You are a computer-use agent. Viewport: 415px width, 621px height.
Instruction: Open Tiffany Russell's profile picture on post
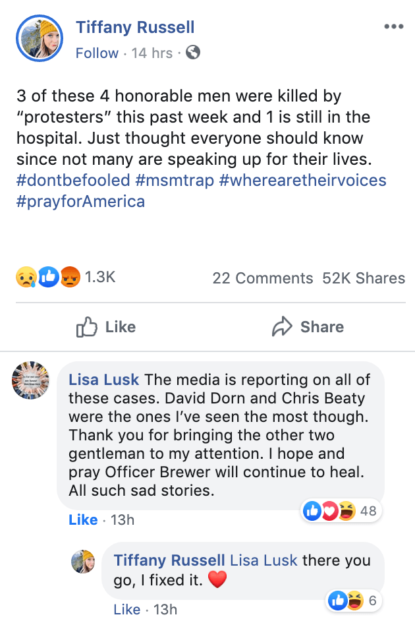click(x=40, y=38)
